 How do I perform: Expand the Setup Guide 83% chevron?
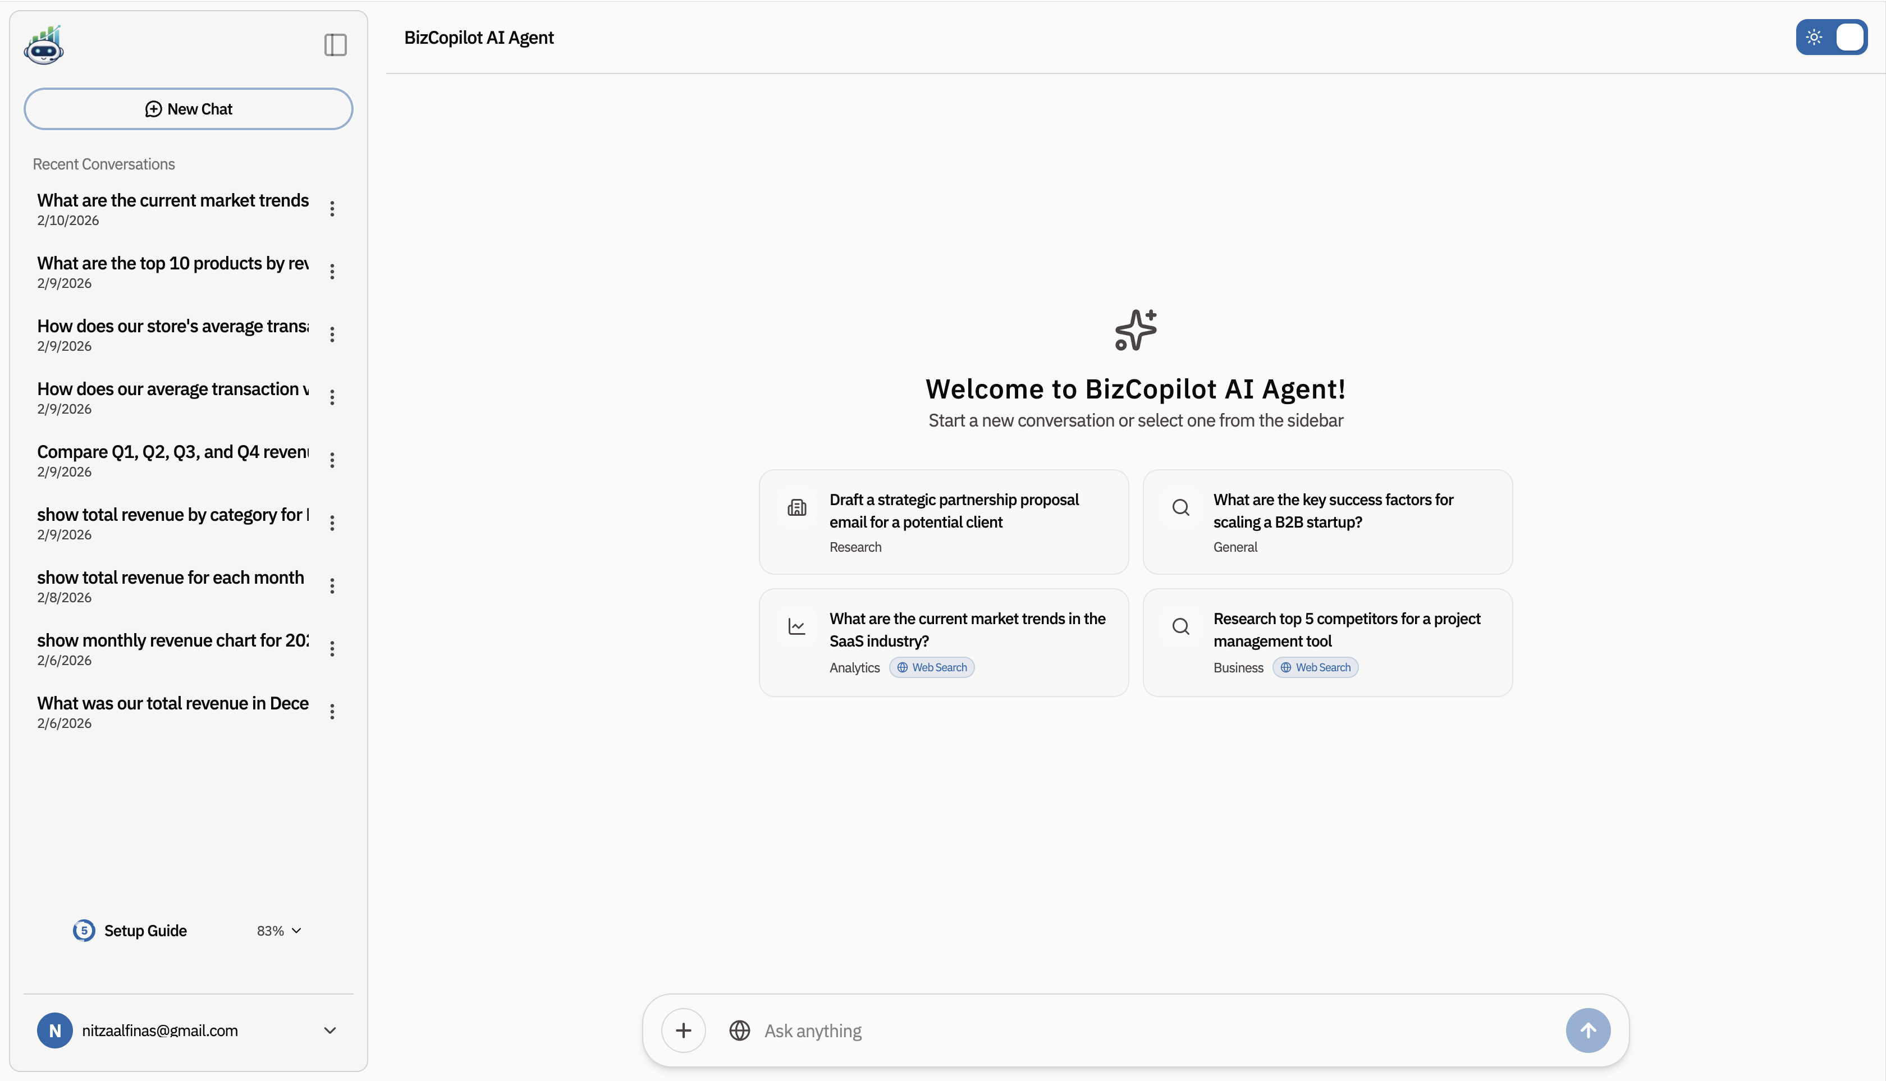[x=296, y=930]
